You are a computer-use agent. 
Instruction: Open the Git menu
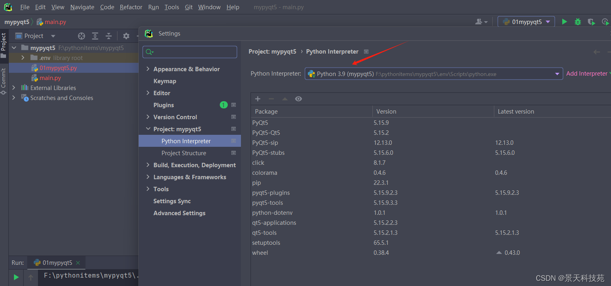tap(189, 7)
